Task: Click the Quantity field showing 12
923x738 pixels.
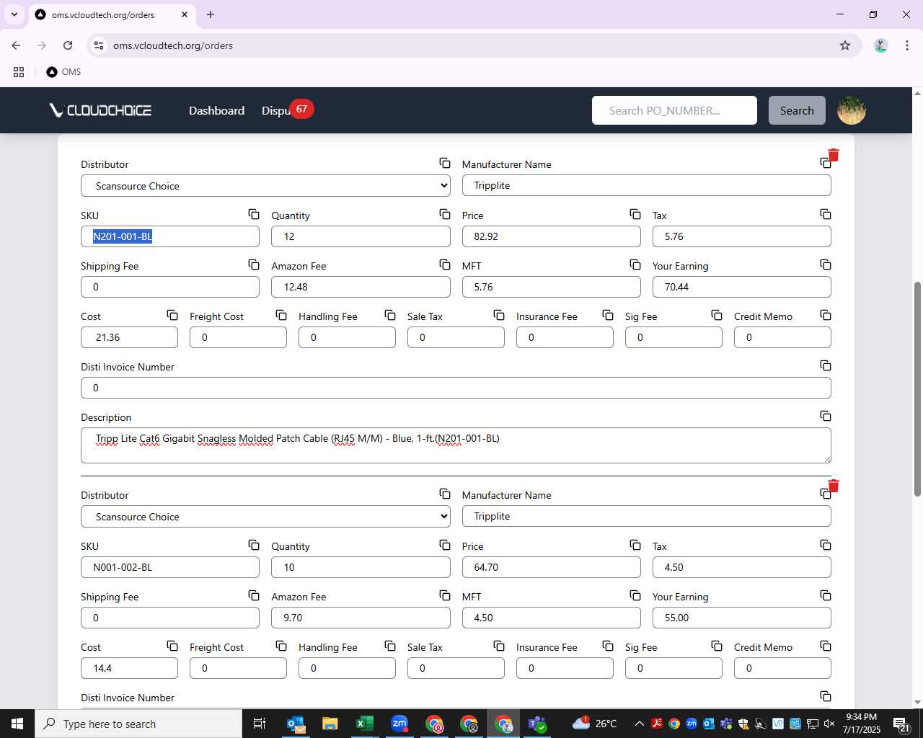Action: click(x=361, y=236)
